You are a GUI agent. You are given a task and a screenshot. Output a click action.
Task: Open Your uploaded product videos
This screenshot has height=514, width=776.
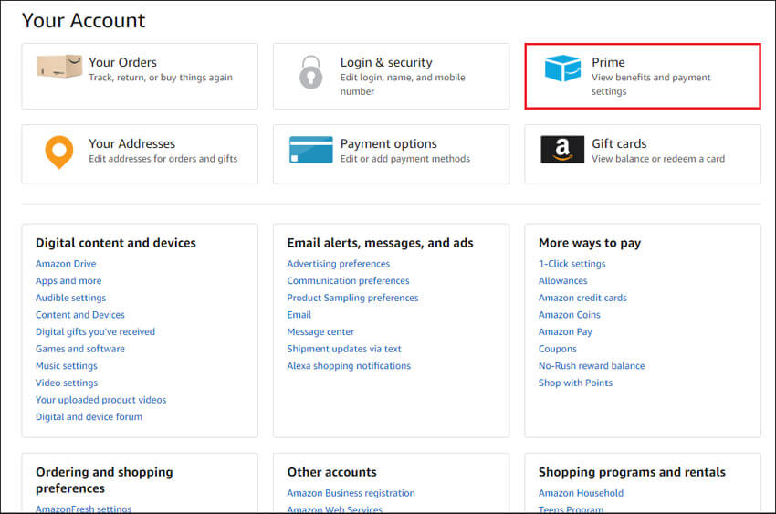(x=101, y=400)
